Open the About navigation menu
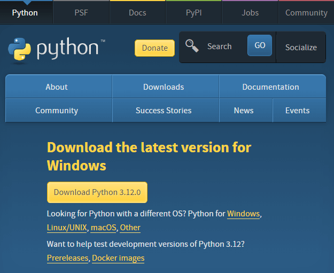 click(57, 87)
